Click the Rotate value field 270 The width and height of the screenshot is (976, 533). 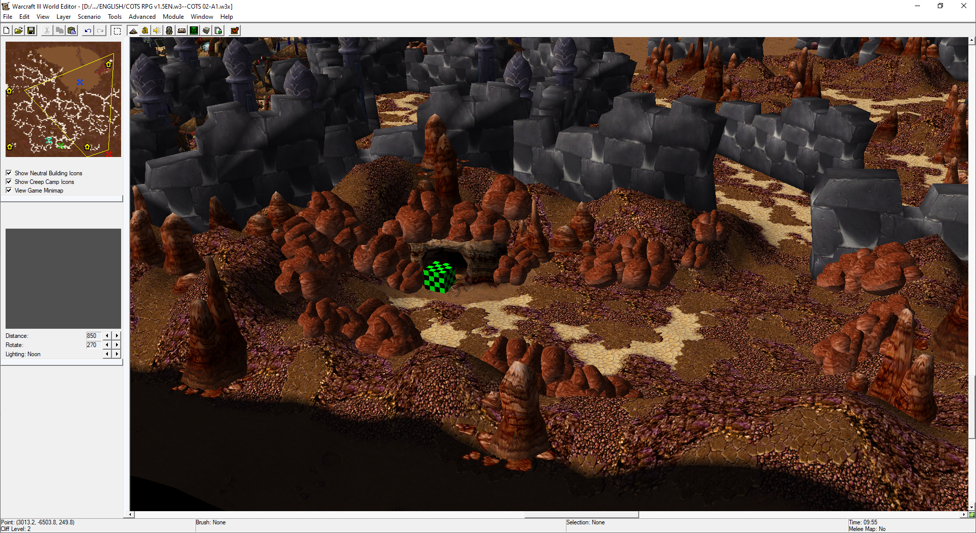click(x=93, y=344)
